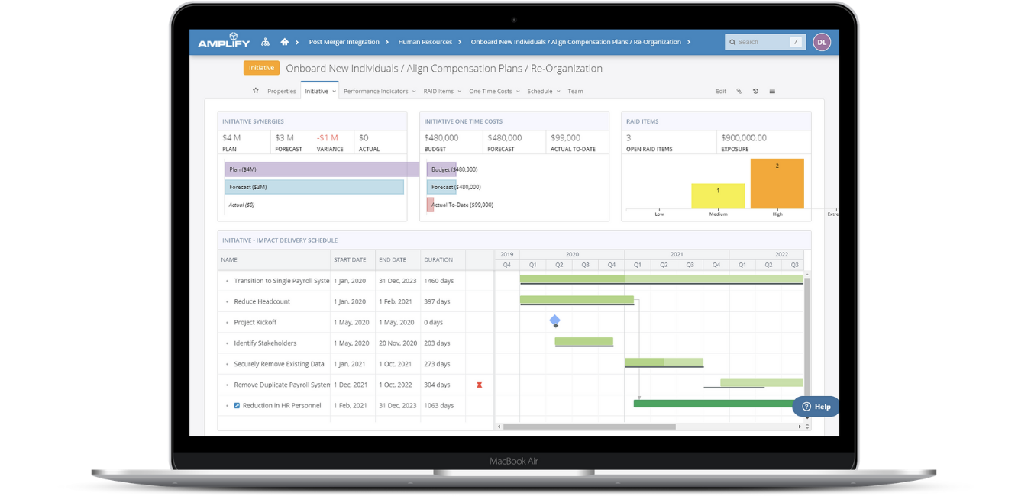Click the 1460 days duration cell

click(x=439, y=281)
